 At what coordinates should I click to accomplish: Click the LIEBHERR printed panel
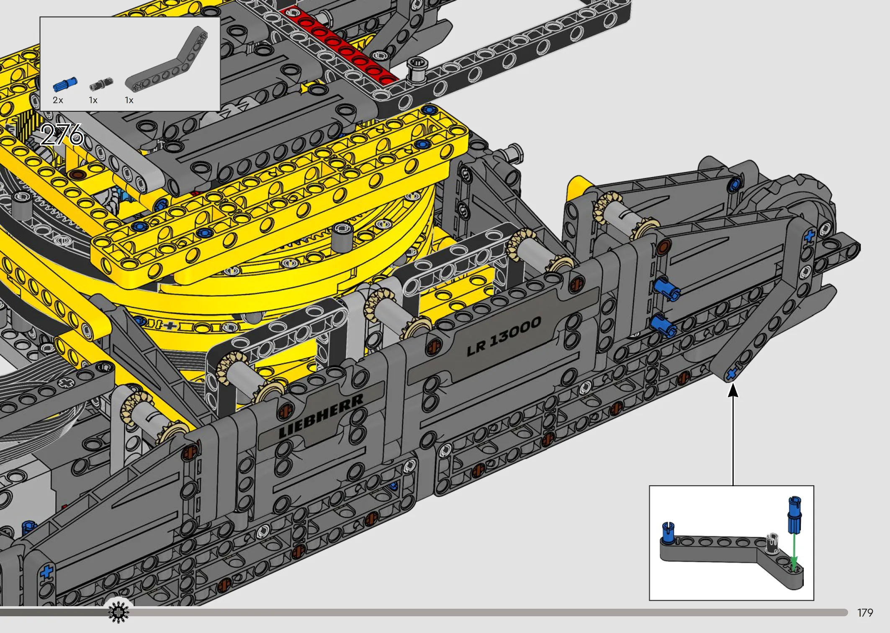(321, 417)
